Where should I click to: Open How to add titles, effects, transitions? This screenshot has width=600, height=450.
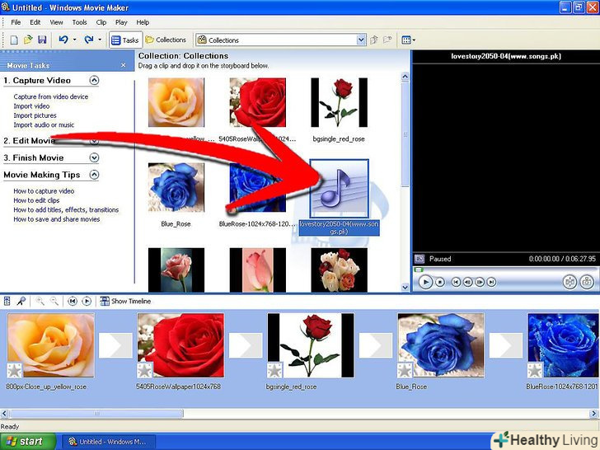point(66,209)
